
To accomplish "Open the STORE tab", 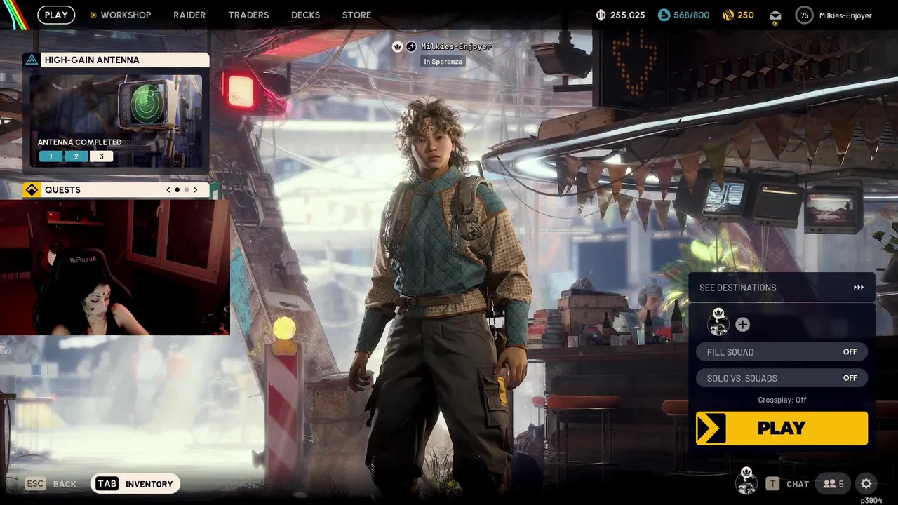I will [x=356, y=15].
